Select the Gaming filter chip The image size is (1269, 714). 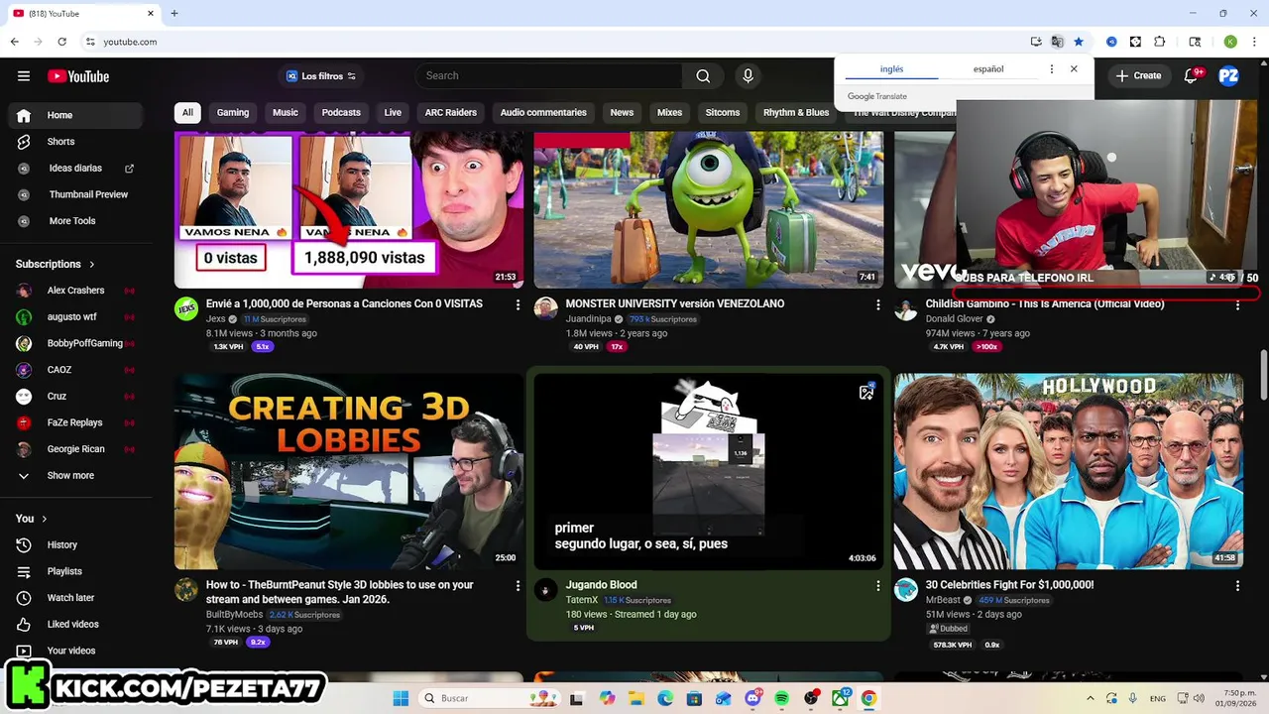pos(233,112)
